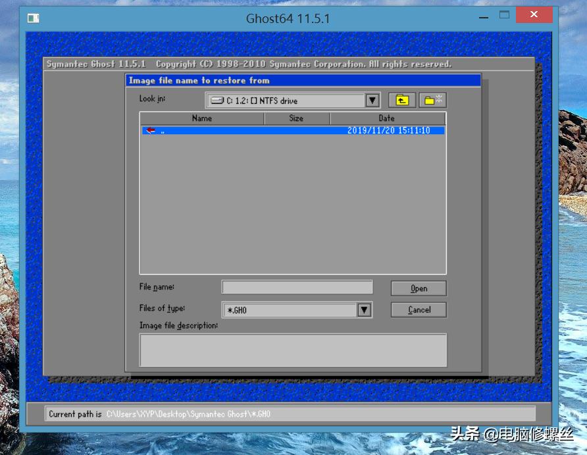
Task: Click the up one folder level icon
Action: 402,101
